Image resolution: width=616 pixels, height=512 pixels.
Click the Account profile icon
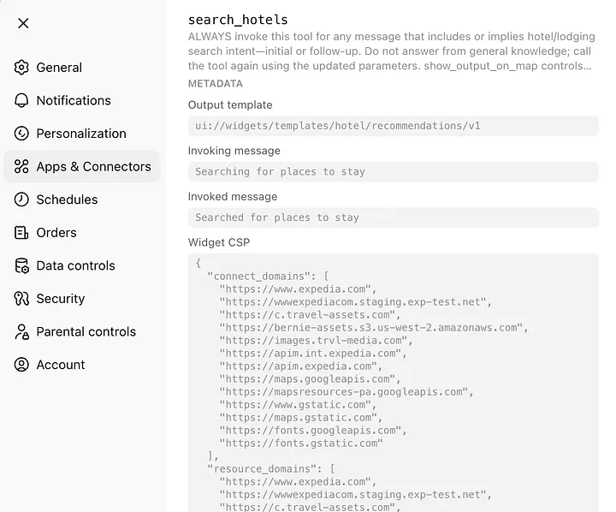pos(21,365)
